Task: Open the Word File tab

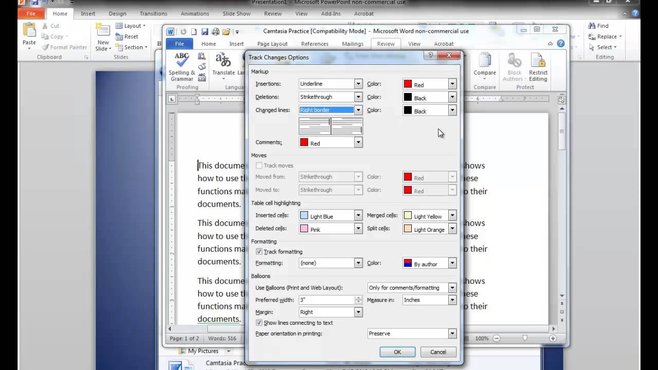Action: [x=179, y=44]
